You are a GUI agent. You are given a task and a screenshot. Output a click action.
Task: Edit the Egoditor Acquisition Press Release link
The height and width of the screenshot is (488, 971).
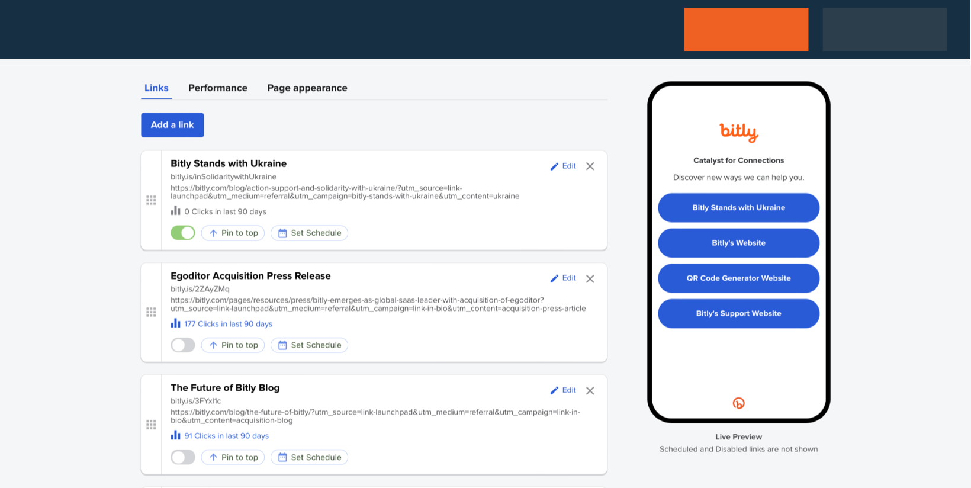[563, 278]
